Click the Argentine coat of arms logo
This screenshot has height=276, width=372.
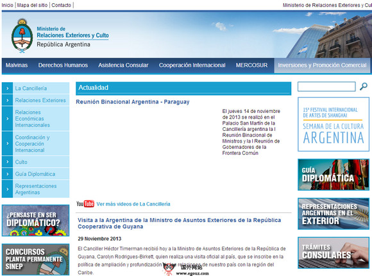click(x=22, y=36)
